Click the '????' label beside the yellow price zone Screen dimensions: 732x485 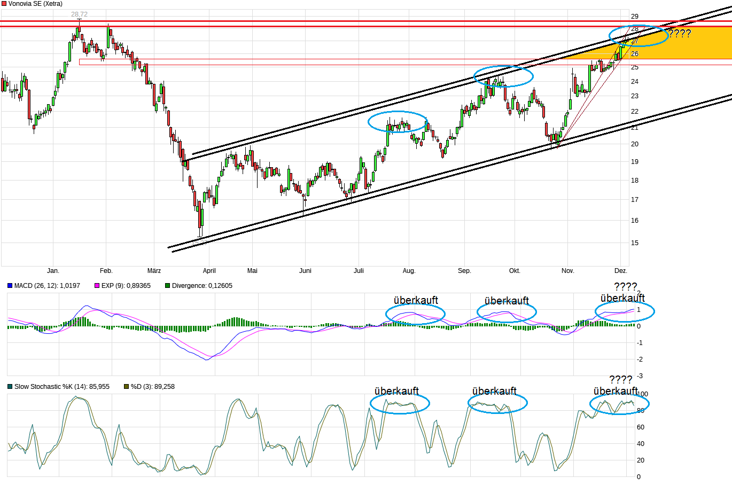679,34
